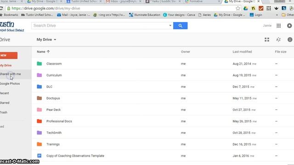Image resolution: width=294 pixels, height=165 pixels.
Task: Reverse sort with Name arrow icon
Action: point(48,52)
